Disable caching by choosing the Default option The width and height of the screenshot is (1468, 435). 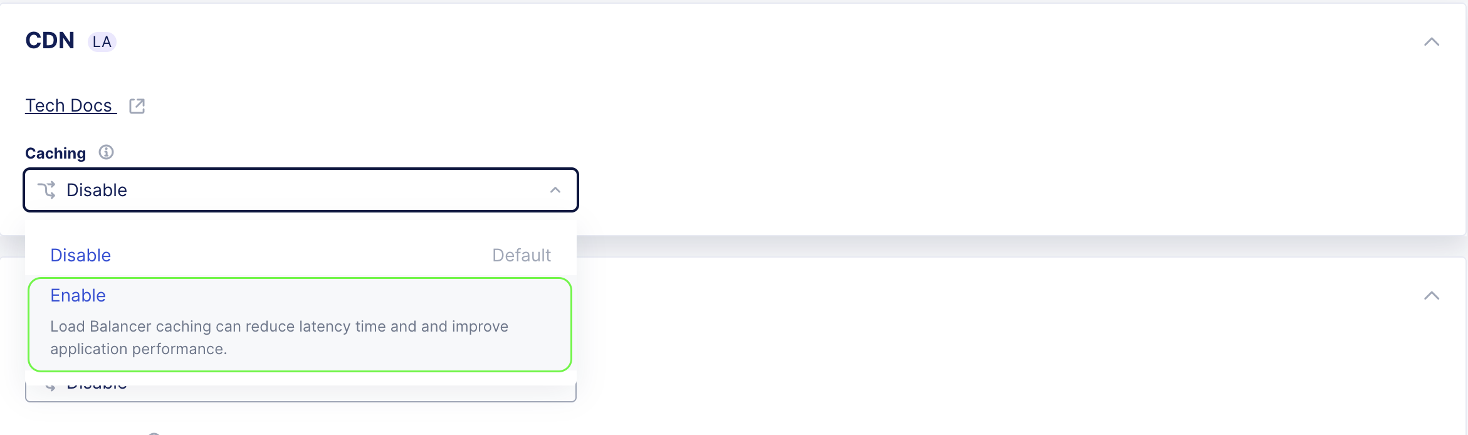301,254
